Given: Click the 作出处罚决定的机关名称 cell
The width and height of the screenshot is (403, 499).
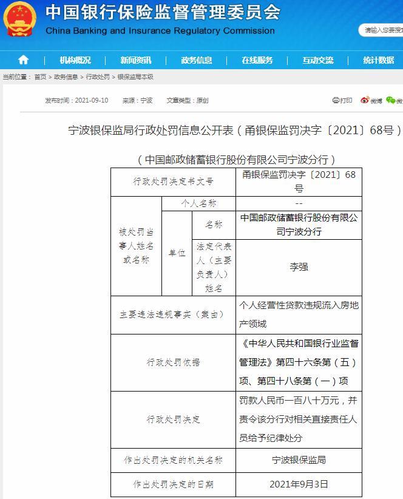Looking at the screenshot, I should 173,461.
